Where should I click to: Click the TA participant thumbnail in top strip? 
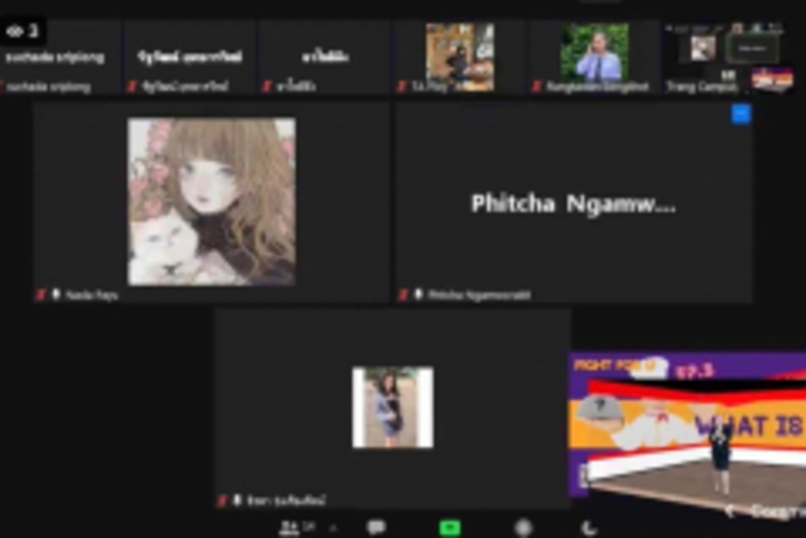[459, 54]
